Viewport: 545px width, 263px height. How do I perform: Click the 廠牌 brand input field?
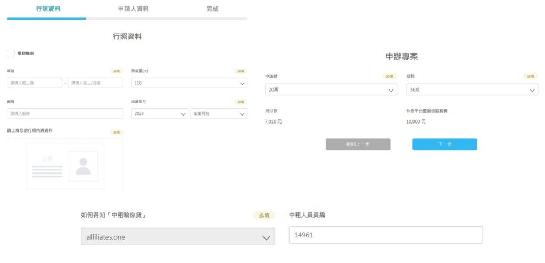(65, 113)
